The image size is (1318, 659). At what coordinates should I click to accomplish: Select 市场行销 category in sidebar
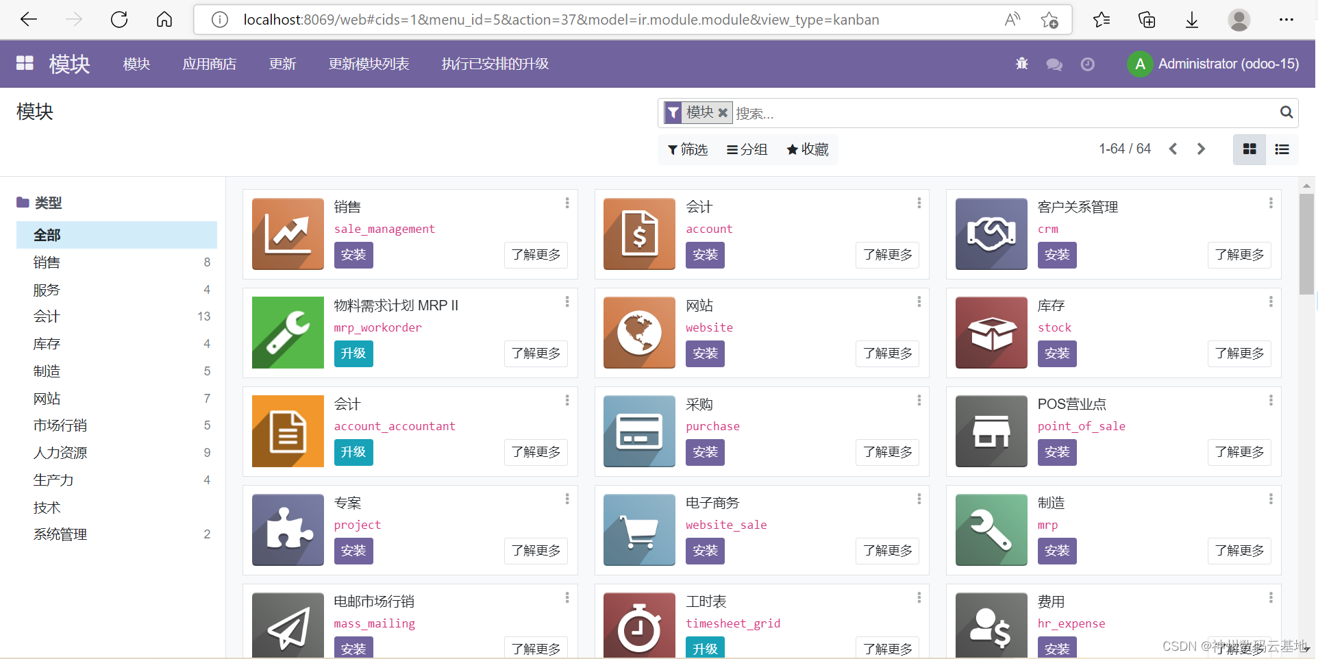click(116, 425)
